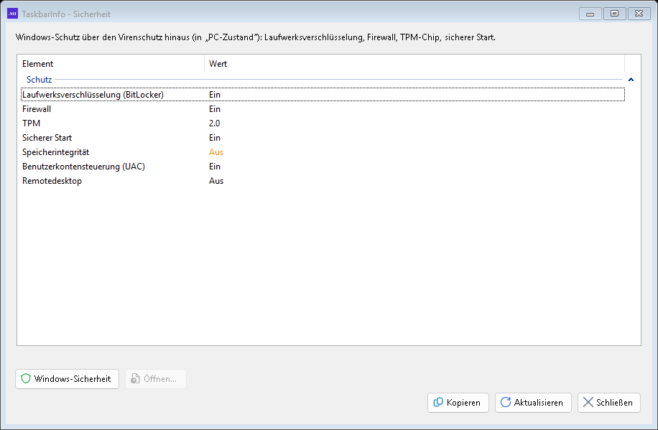658x430 pixels.
Task: Select the Remotedesktop row
Action: (x=323, y=181)
